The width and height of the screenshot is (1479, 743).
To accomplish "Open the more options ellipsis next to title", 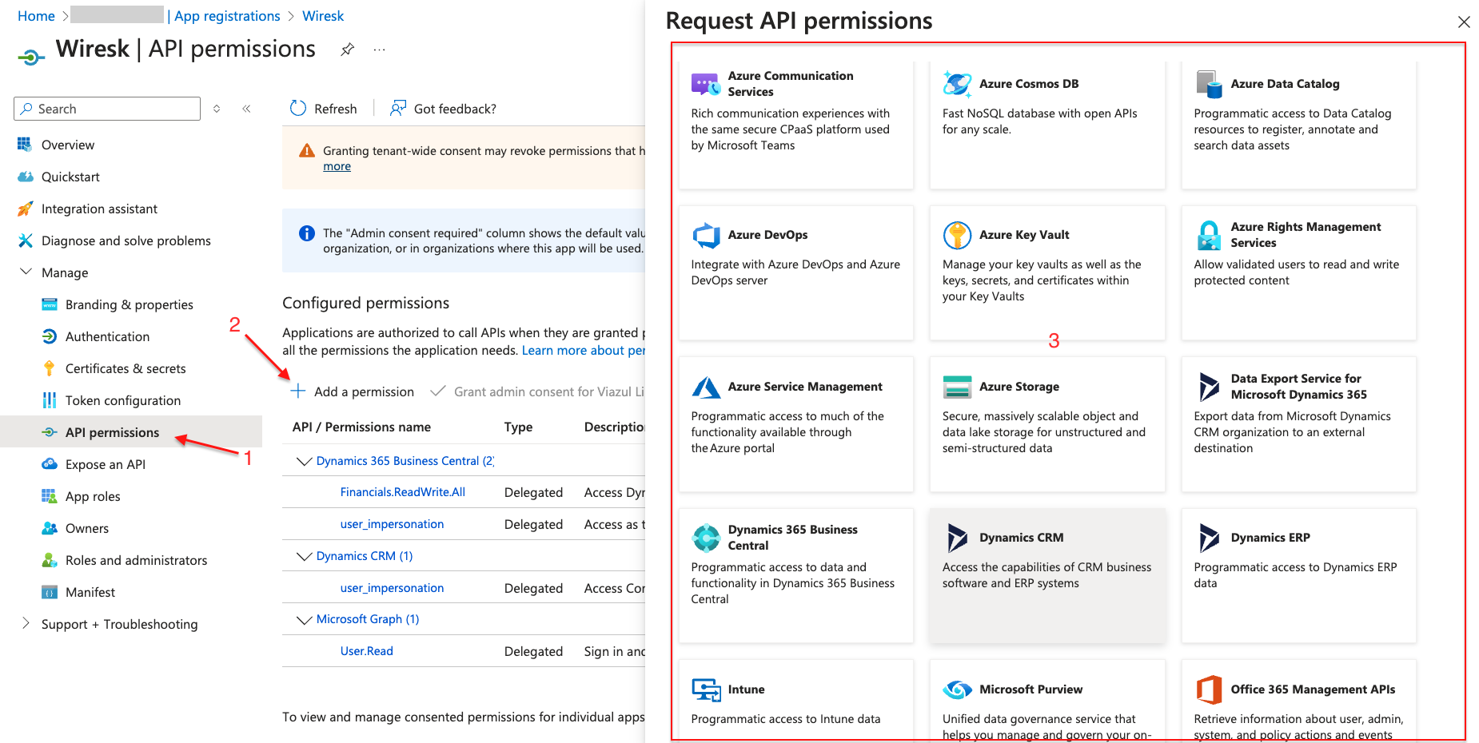I will click(x=380, y=50).
